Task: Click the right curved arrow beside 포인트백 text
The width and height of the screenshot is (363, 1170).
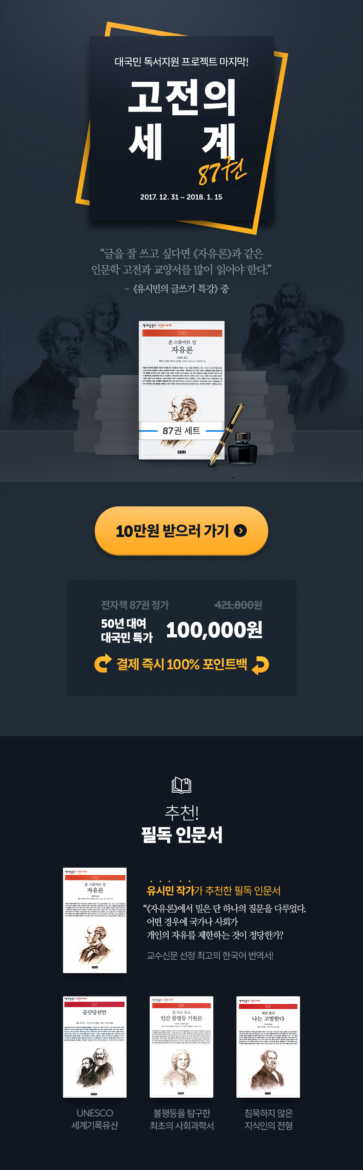Action: pyautogui.click(x=260, y=665)
